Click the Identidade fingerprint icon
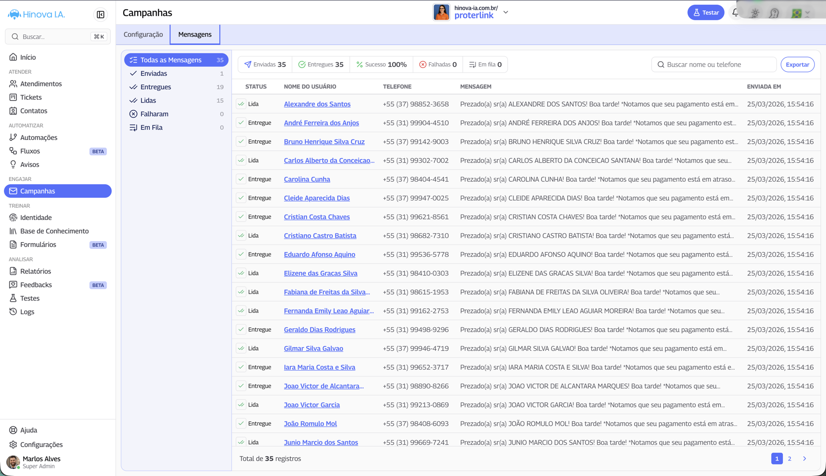The image size is (826, 476). (x=13, y=218)
